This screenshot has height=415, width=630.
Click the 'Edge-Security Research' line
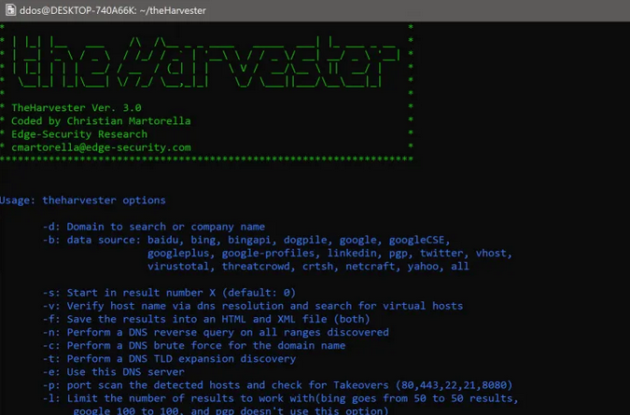coord(79,134)
